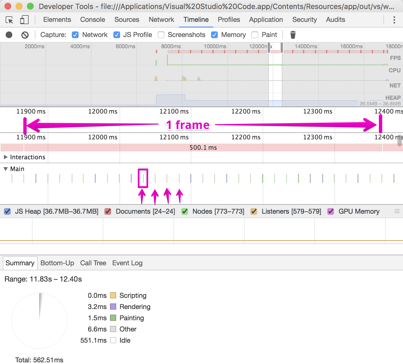Image resolution: width=403 pixels, height=364 pixels.
Task: Click the left overview selection handle
Action: click(269, 48)
